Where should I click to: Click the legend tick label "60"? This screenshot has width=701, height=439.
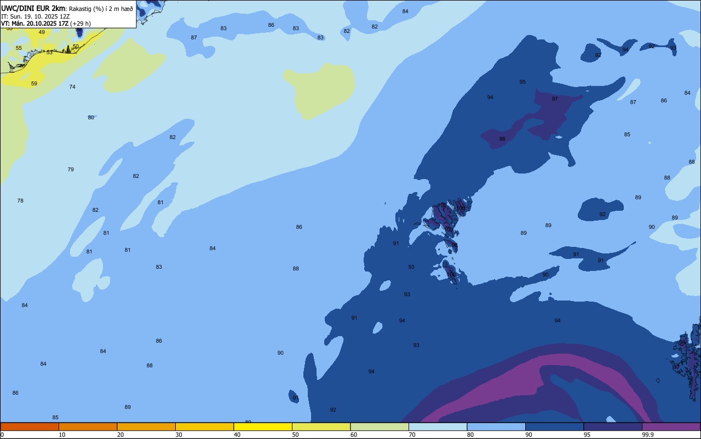tap(354, 435)
